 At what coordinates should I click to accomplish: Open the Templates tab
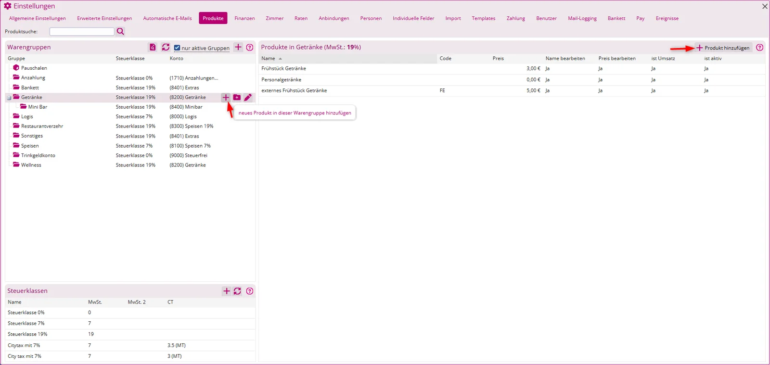484,18
